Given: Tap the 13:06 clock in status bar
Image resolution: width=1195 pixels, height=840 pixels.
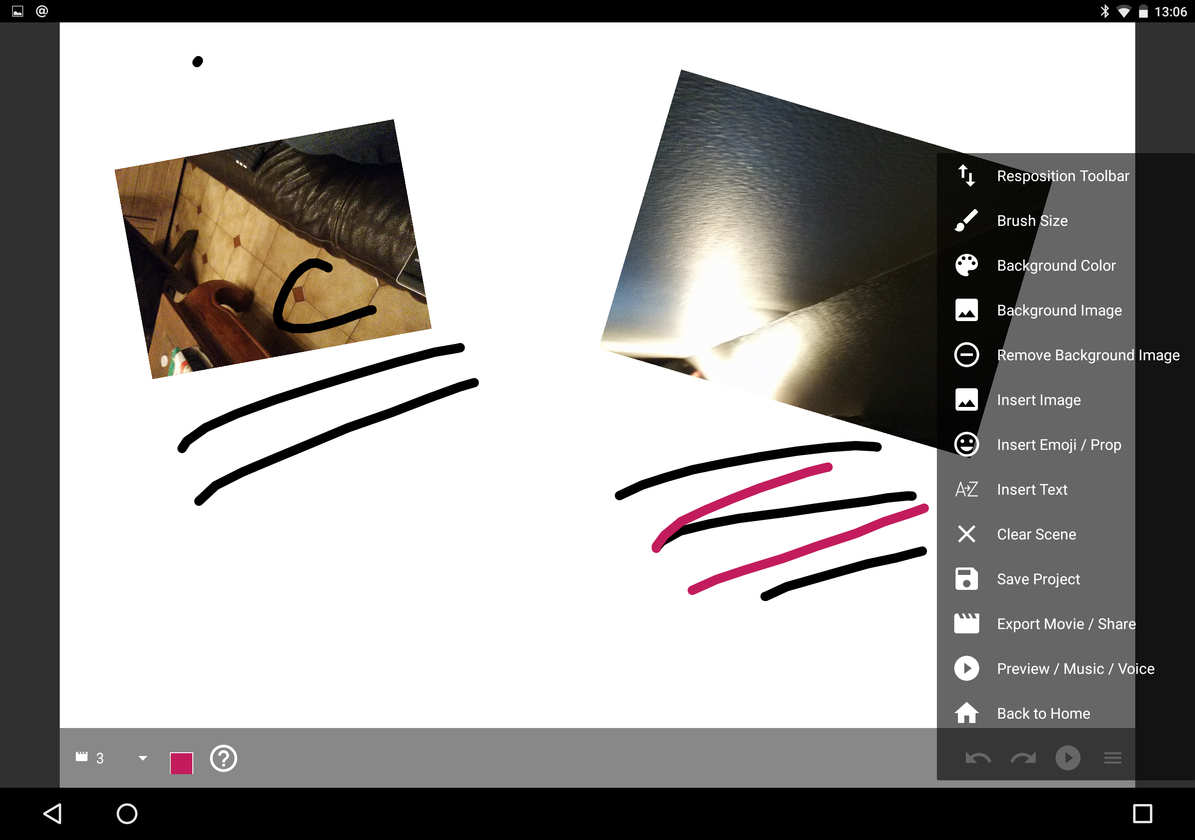Looking at the screenshot, I should point(1171,12).
